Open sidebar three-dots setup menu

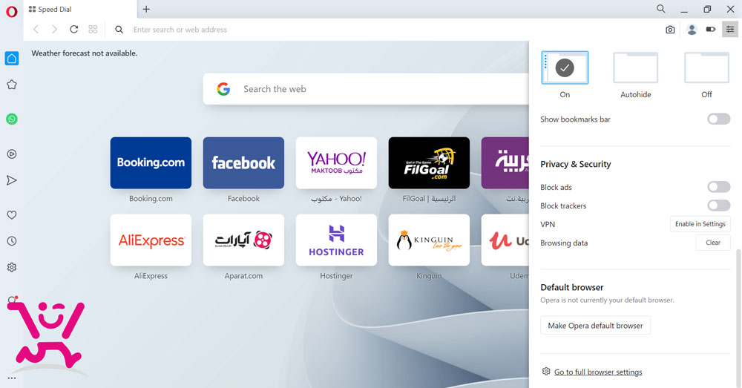point(12,378)
